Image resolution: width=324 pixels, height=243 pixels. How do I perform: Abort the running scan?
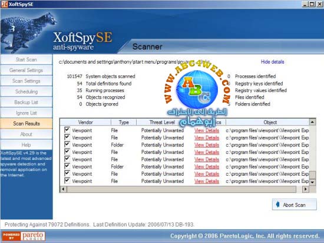[294, 205]
